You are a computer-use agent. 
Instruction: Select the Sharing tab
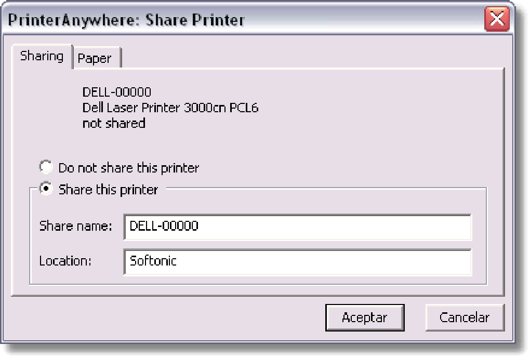(x=42, y=57)
